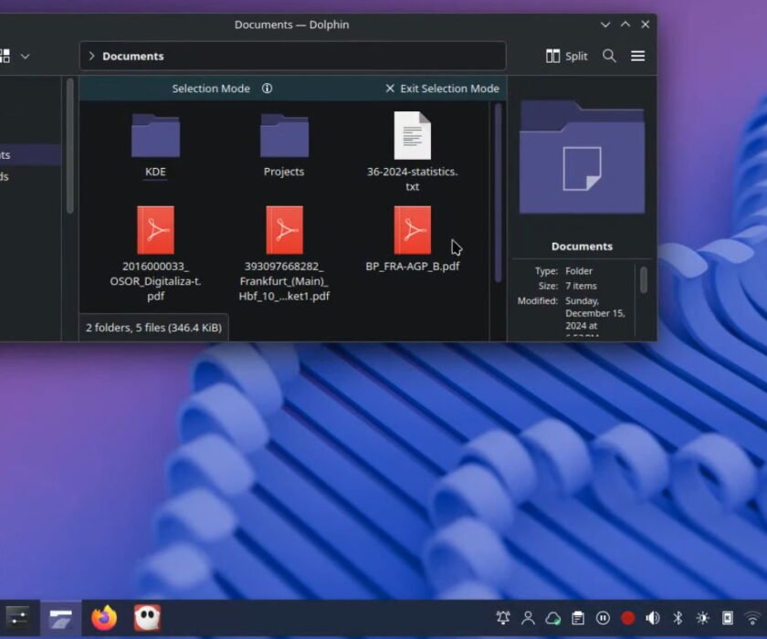
Task: Open the volume control tray icon
Action: (653, 618)
